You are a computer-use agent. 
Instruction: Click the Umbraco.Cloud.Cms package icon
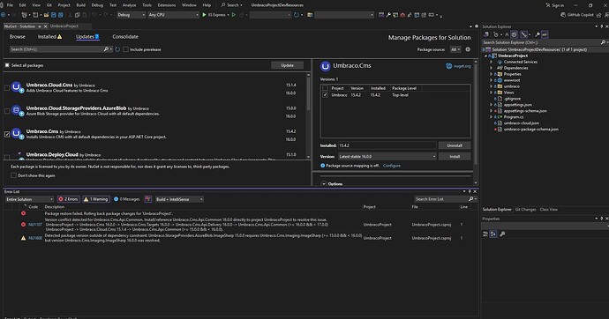coord(17,87)
